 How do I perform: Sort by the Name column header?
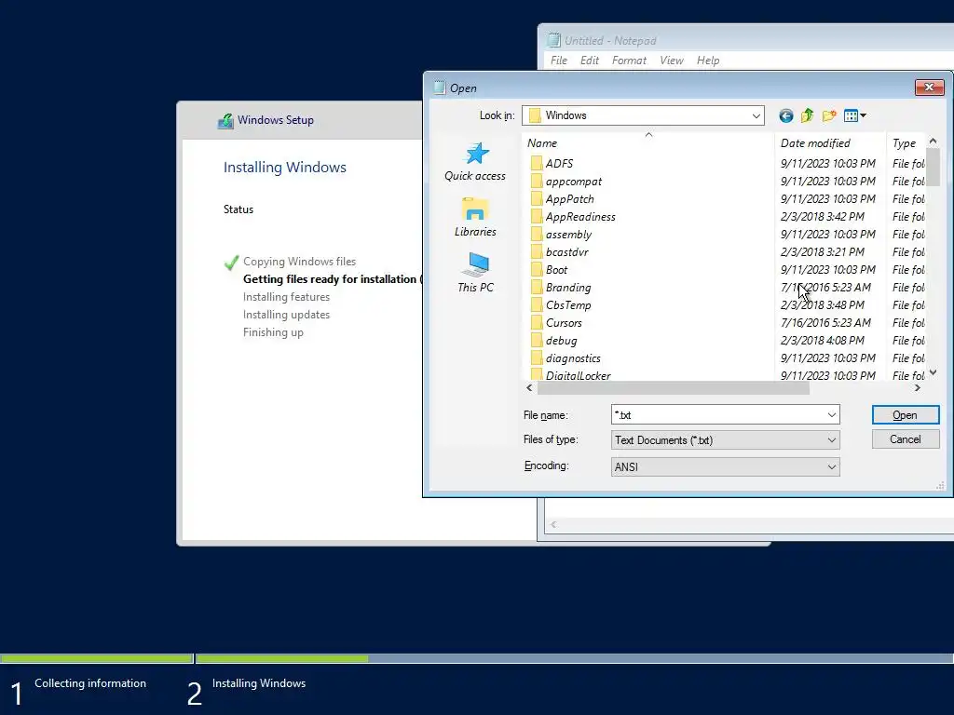click(648, 142)
